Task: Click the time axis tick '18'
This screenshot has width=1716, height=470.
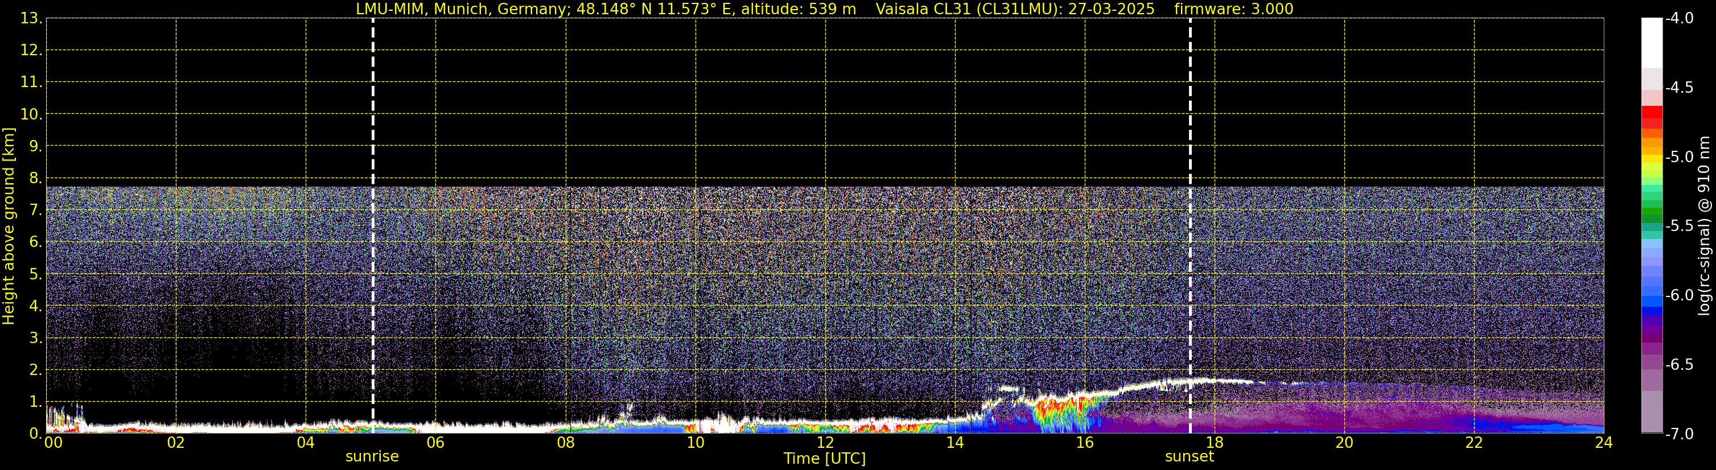Action: tap(1215, 442)
